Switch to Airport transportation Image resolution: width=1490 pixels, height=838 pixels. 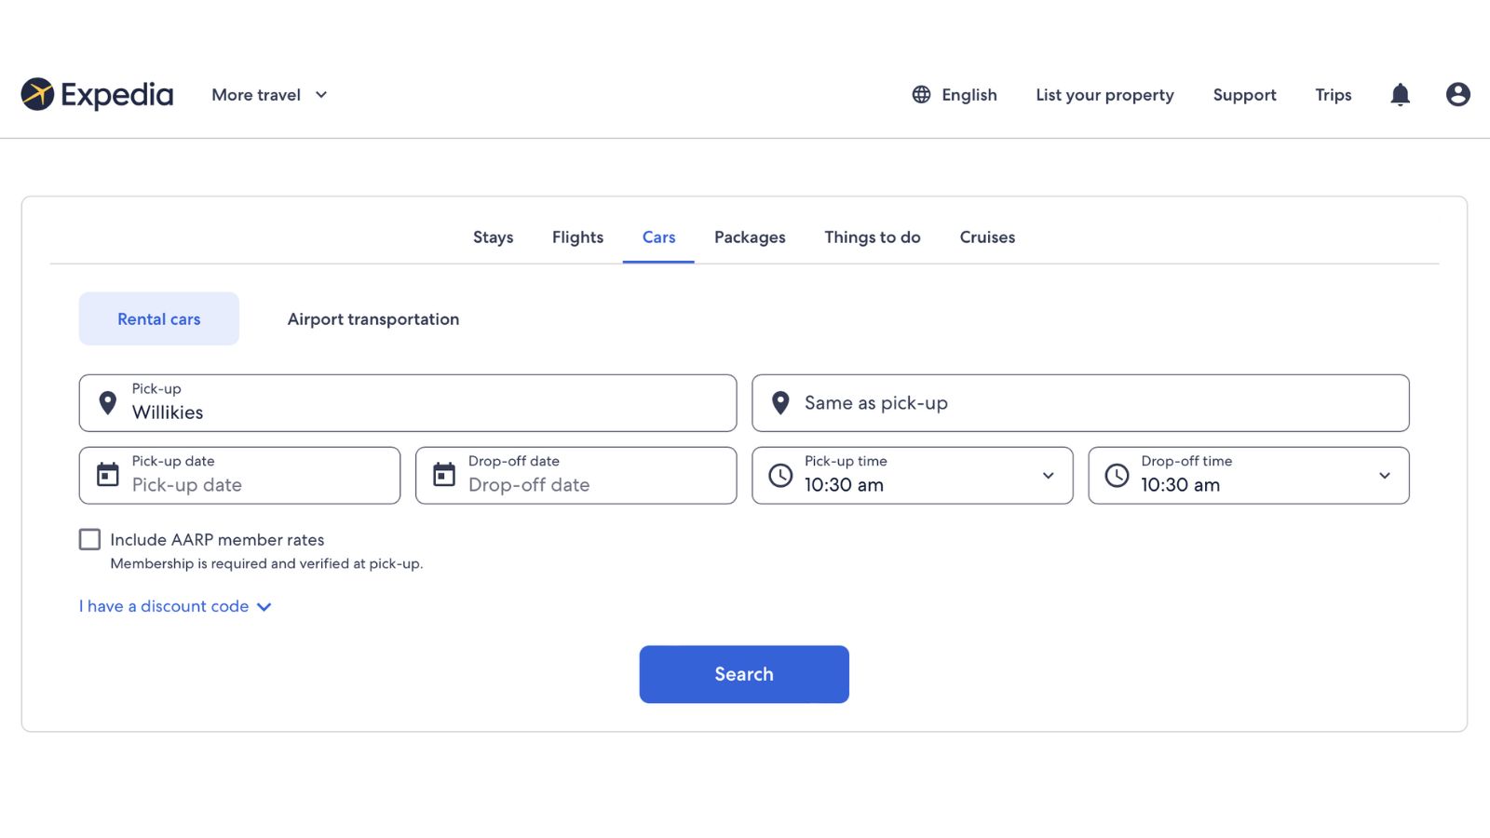[x=372, y=318]
